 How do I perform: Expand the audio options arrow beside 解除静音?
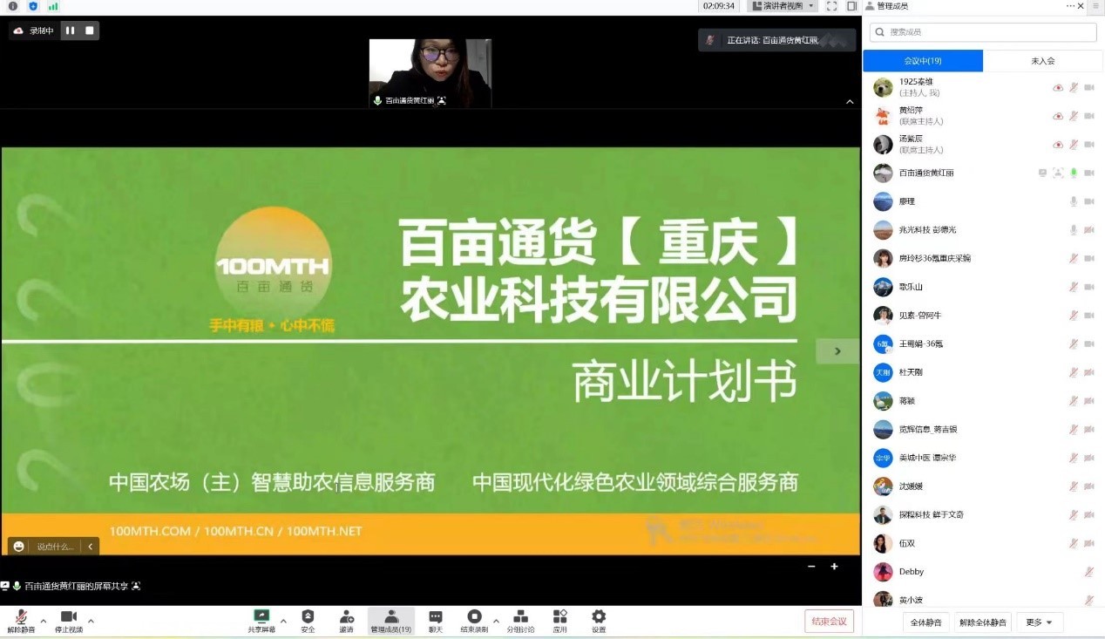(x=44, y=622)
